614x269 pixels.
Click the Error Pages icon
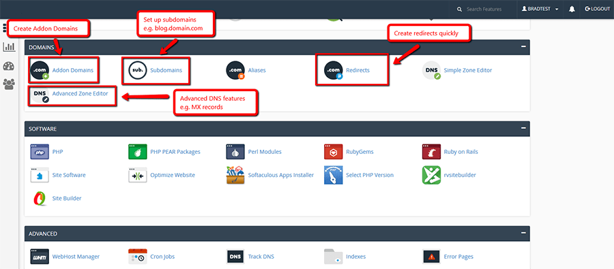pos(431,257)
